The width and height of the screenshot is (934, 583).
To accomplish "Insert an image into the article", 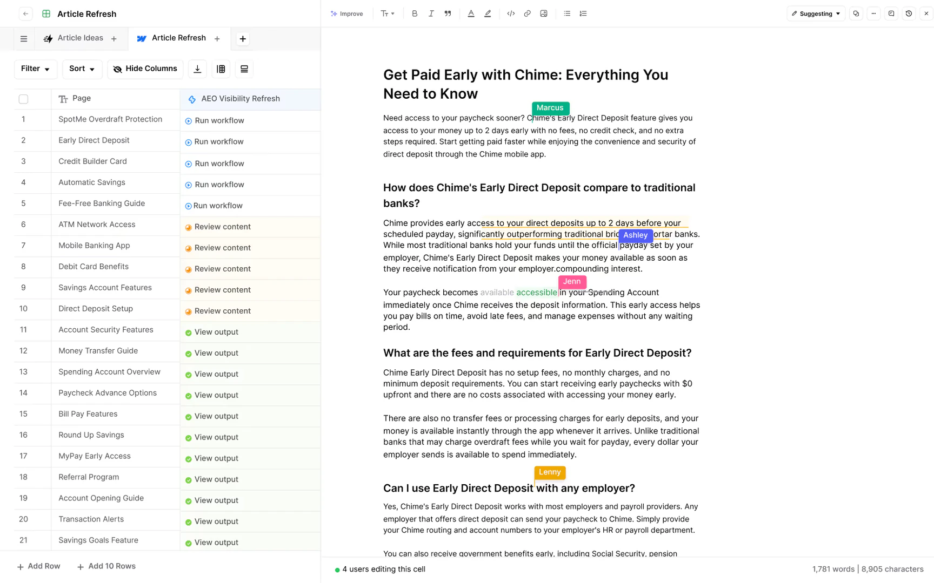I will 544,13.
